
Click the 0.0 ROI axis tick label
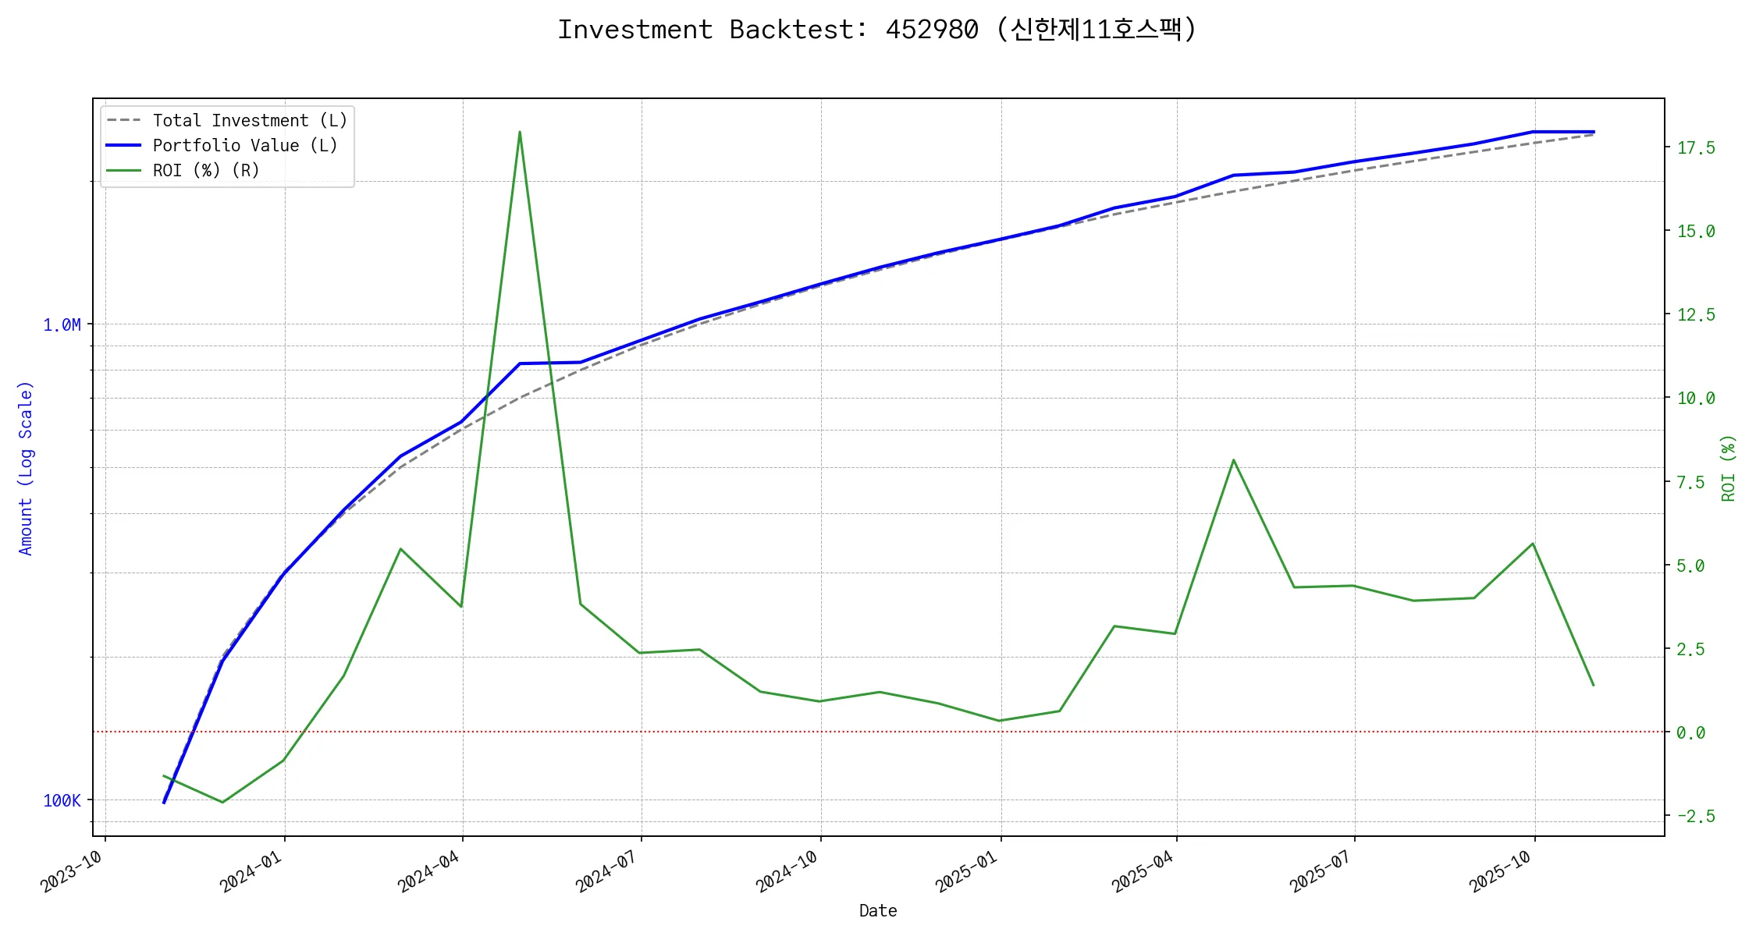pos(1690,733)
